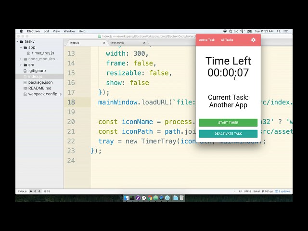Click the LF line ending indicator
The width and height of the screenshot is (308, 231).
pos(240,192)
